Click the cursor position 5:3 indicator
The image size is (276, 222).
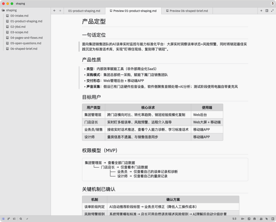coord(234,219)
